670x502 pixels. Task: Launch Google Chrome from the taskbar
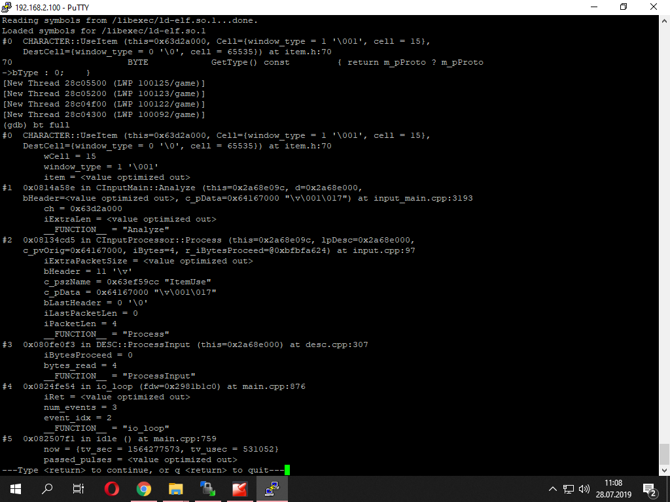pos(143,489)
